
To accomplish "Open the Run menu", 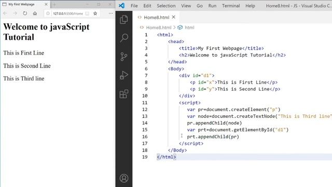I will tap(212, 6).
